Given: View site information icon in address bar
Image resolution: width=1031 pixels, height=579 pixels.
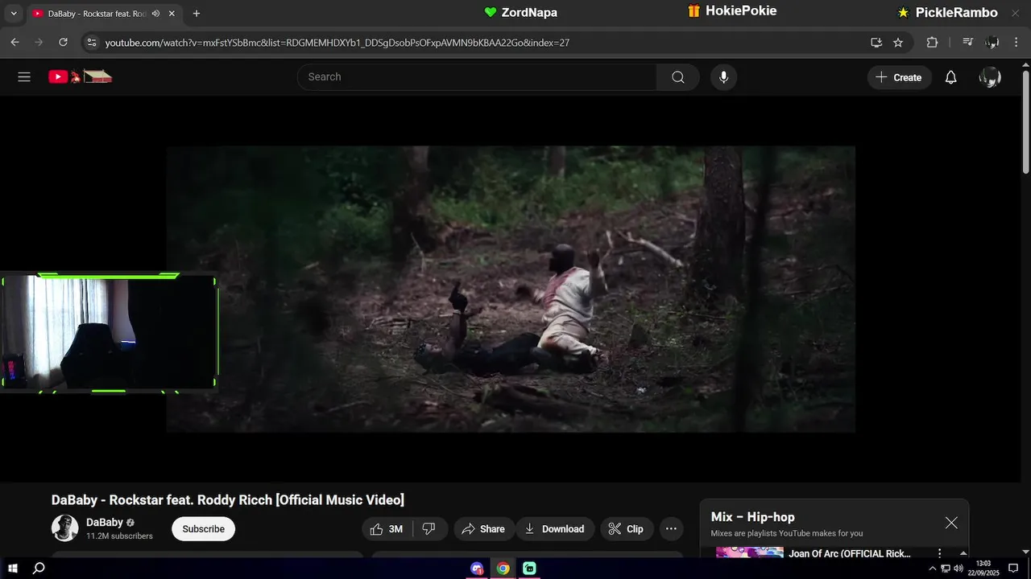Looking at the screenshot, I should [x=91, y=43].
